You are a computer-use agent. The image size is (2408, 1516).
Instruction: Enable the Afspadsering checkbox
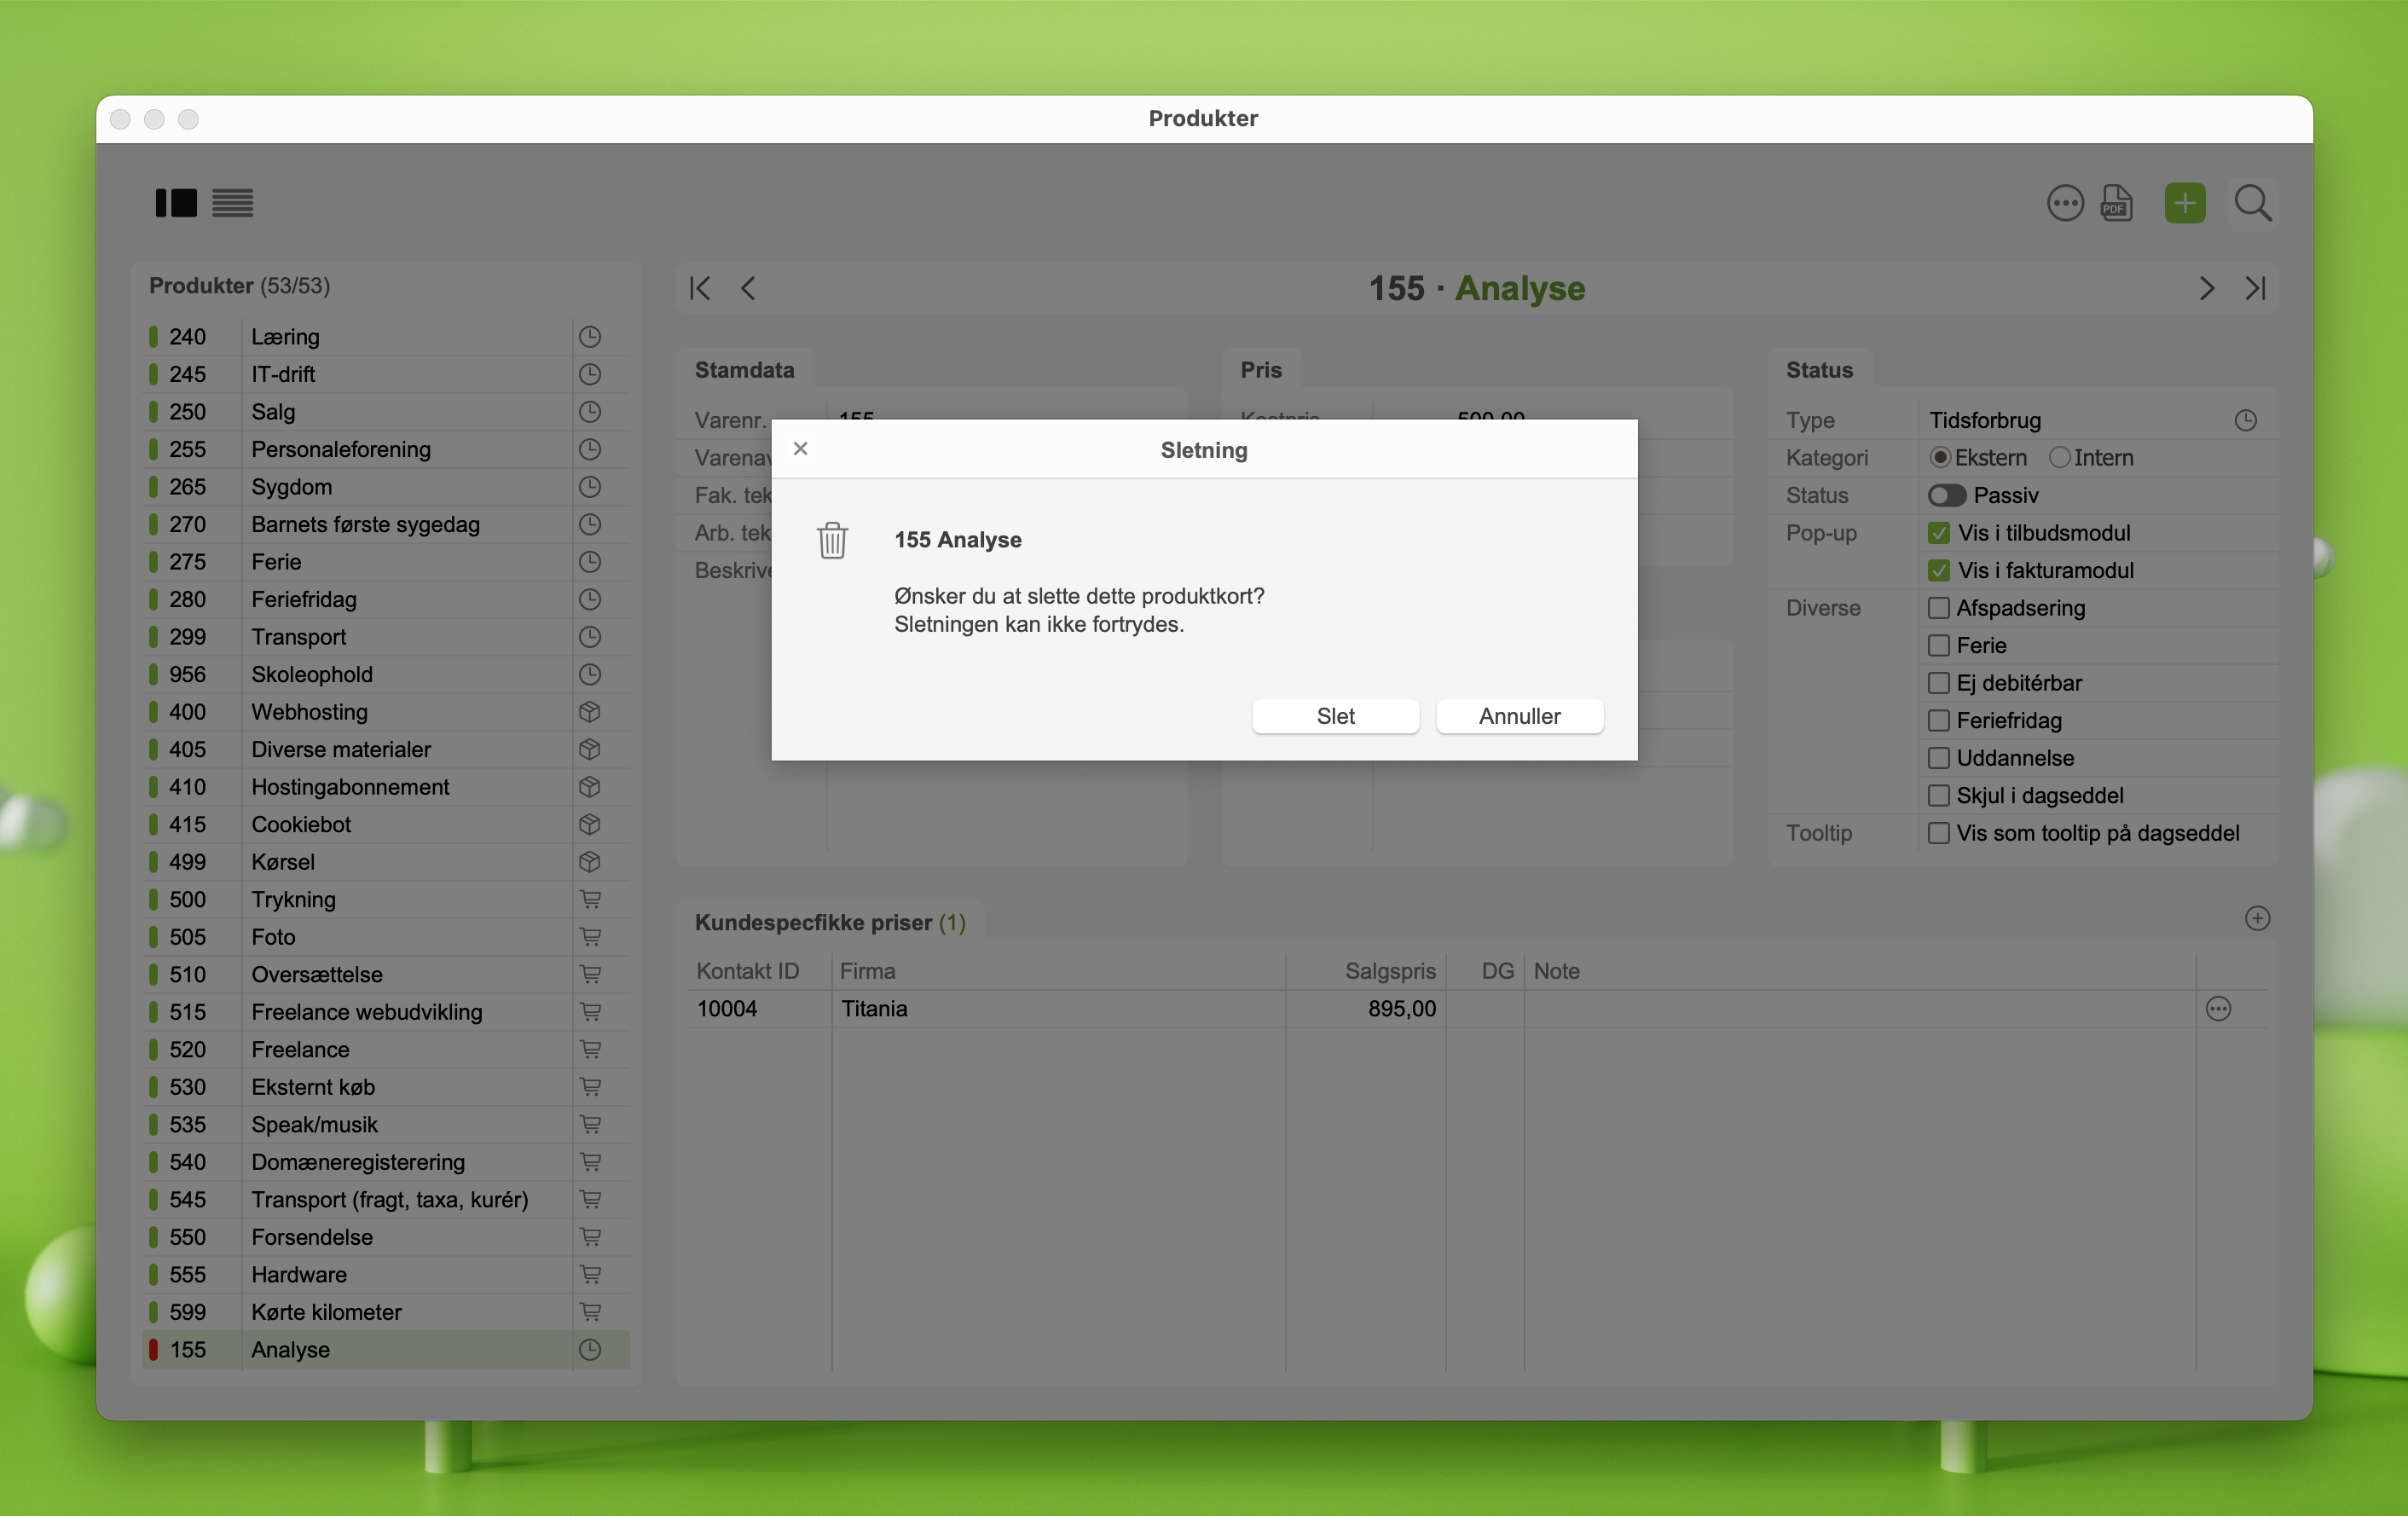click(1939, 608)
